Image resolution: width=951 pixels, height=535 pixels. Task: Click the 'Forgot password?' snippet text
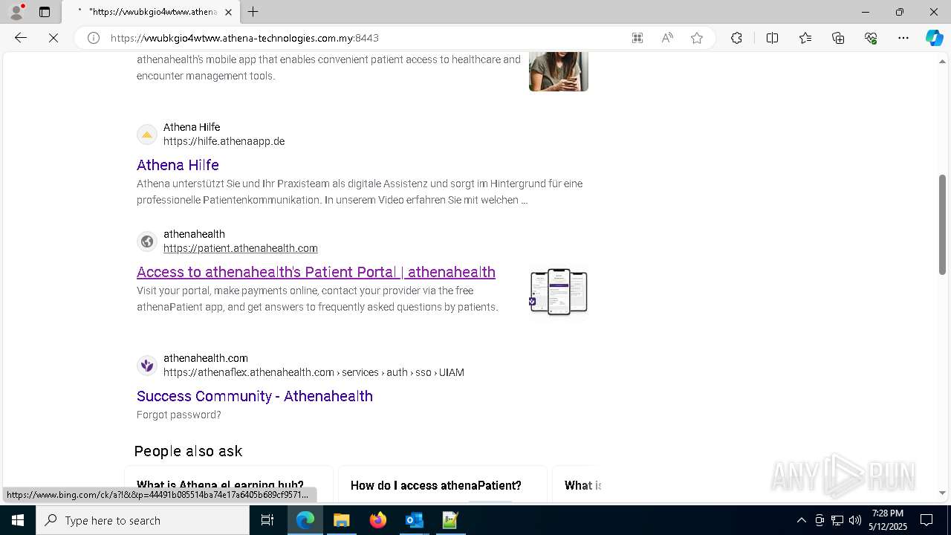(x=179, y=415)
